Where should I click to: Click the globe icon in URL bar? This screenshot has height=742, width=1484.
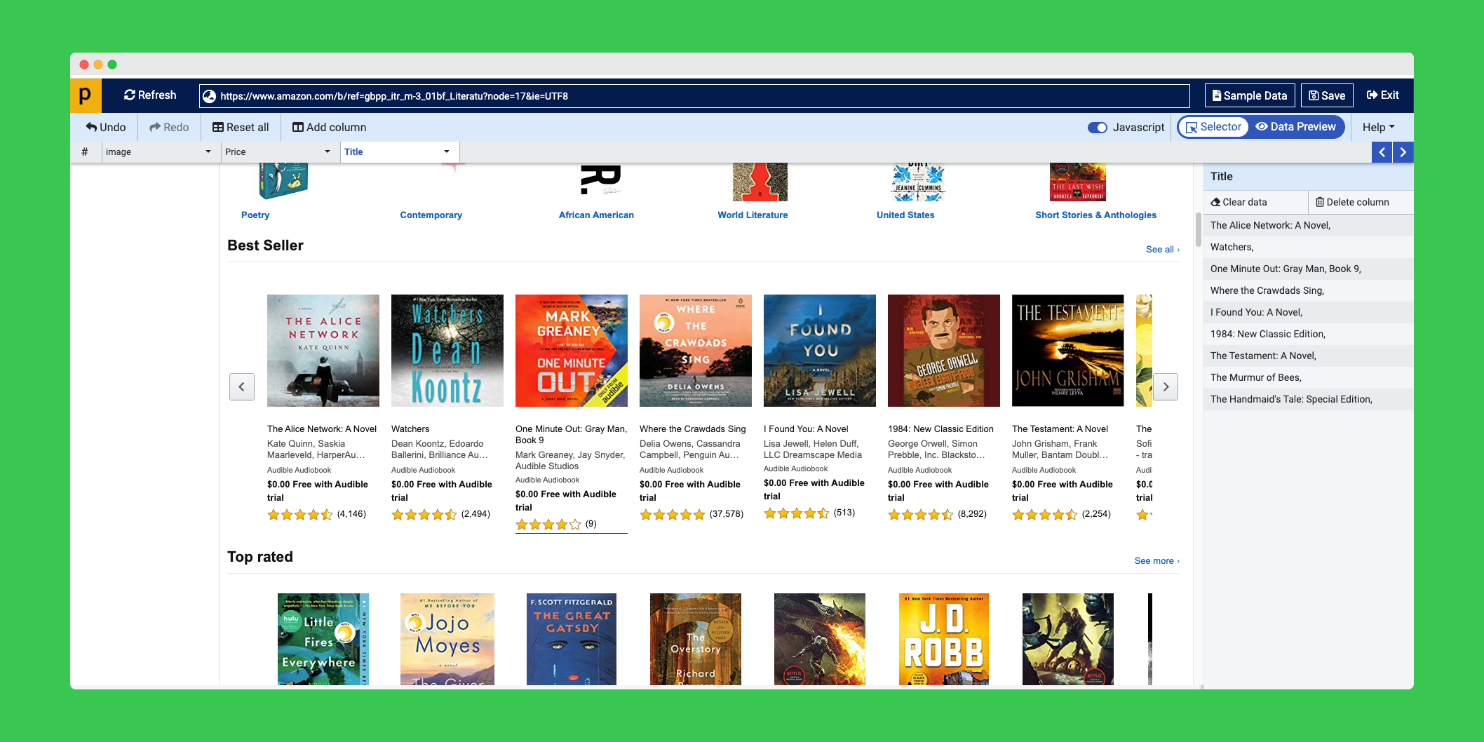pyautogui.click(x=209, y=96)
